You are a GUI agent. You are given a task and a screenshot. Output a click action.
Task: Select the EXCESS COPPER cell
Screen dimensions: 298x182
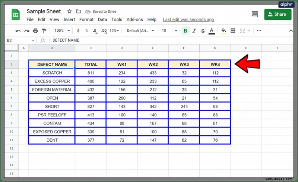pos(52,81)
